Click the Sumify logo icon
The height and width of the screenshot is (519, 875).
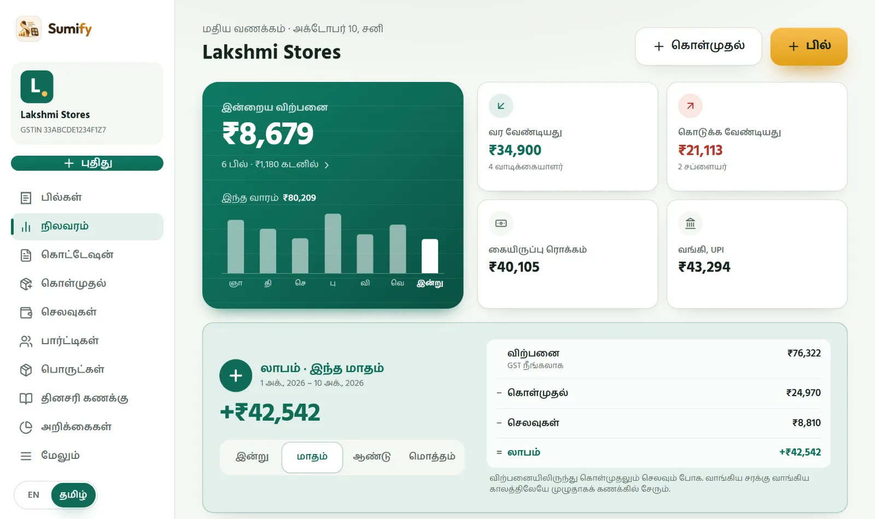pyautogui.click(x=28, y=28)
